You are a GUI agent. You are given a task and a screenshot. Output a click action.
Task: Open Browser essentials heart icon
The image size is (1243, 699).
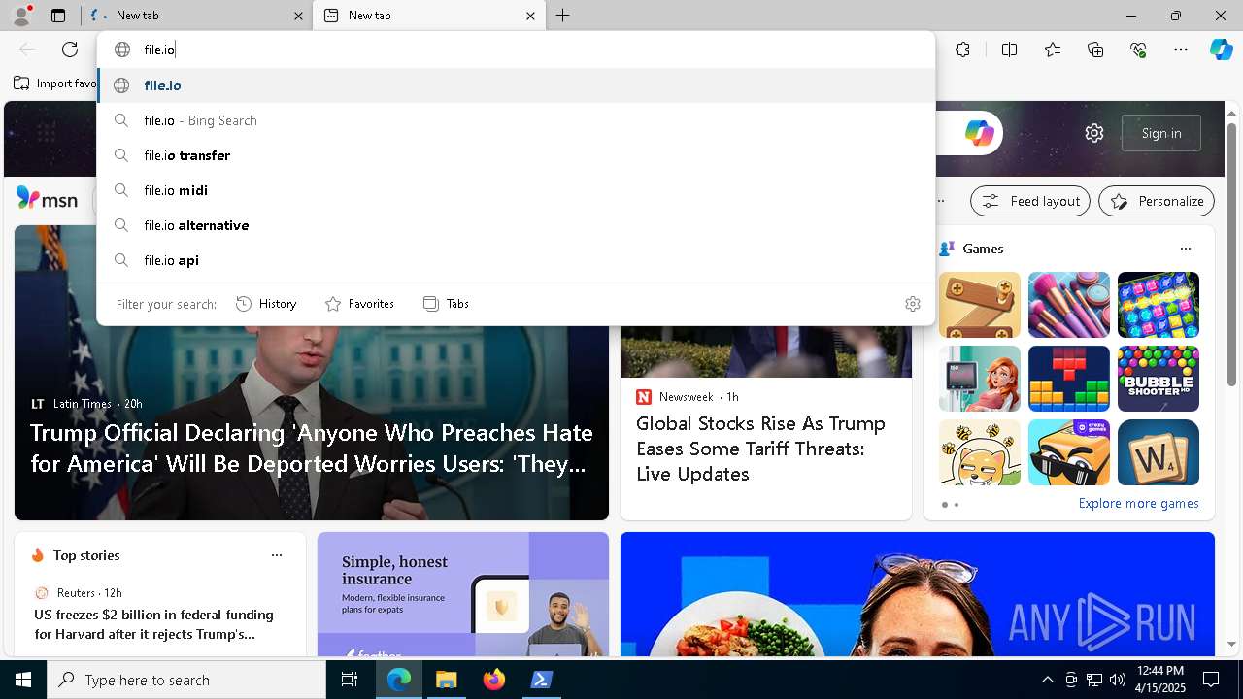pos(1138,50)
